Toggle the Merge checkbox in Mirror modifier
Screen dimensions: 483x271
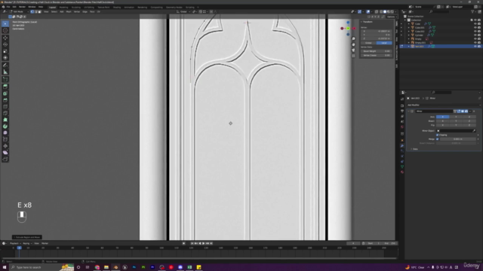[x=438, y=139]
